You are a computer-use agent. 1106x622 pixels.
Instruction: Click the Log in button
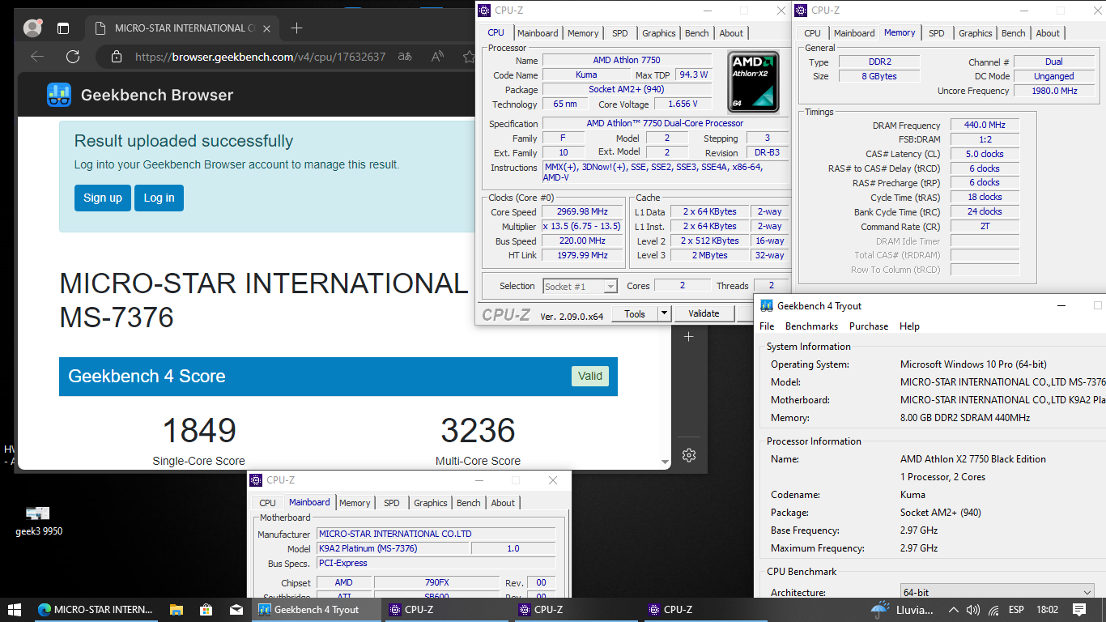(159, 198)
